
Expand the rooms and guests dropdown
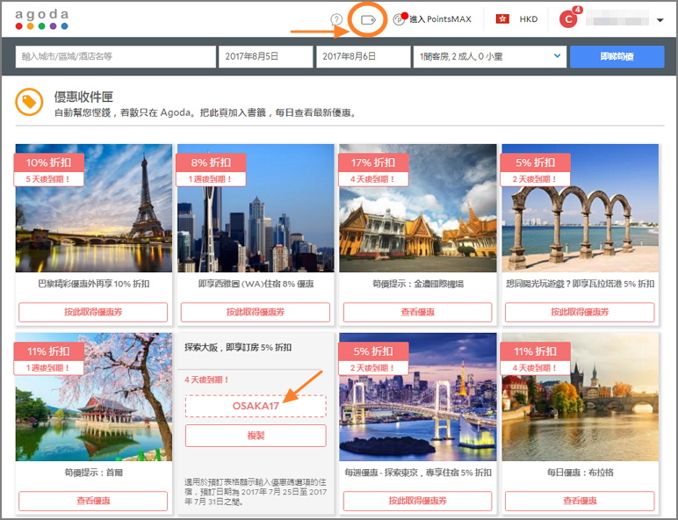tap(489, 56)
